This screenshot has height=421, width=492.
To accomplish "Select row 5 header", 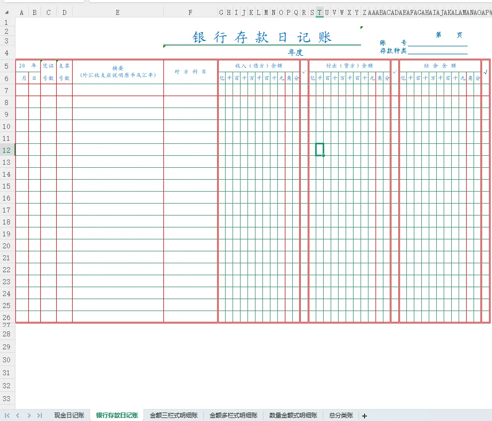I will [6, 66].
